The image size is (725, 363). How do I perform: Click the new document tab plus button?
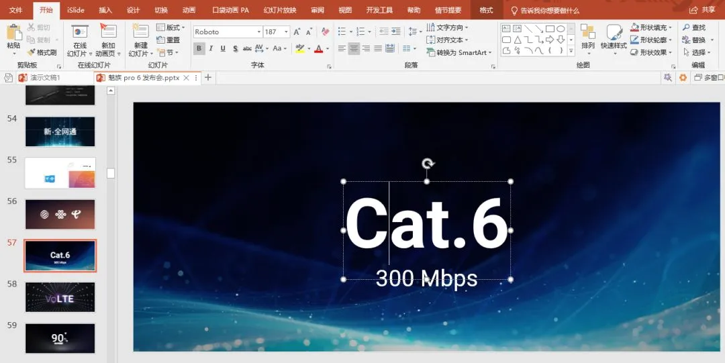coord(208,78)
